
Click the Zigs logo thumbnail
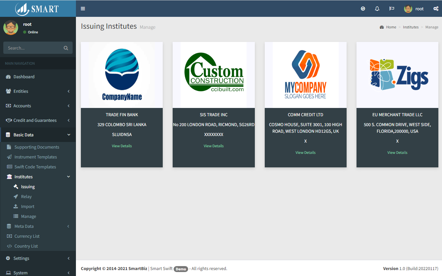pyautogui.click(x=397, y=75)
